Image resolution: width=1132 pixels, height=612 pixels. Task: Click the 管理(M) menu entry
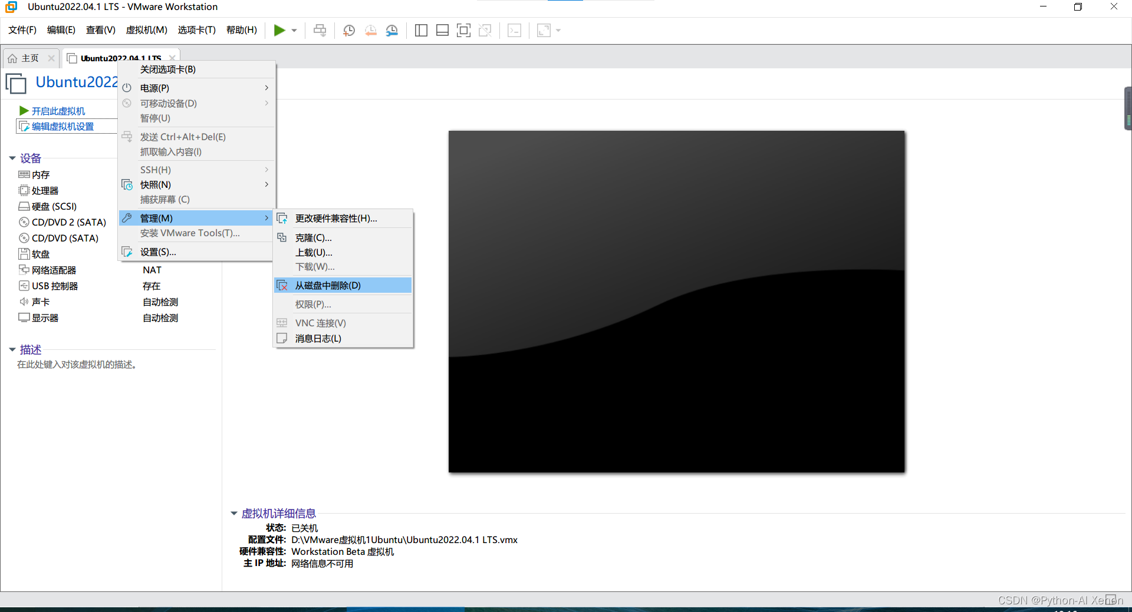point(197,218)
